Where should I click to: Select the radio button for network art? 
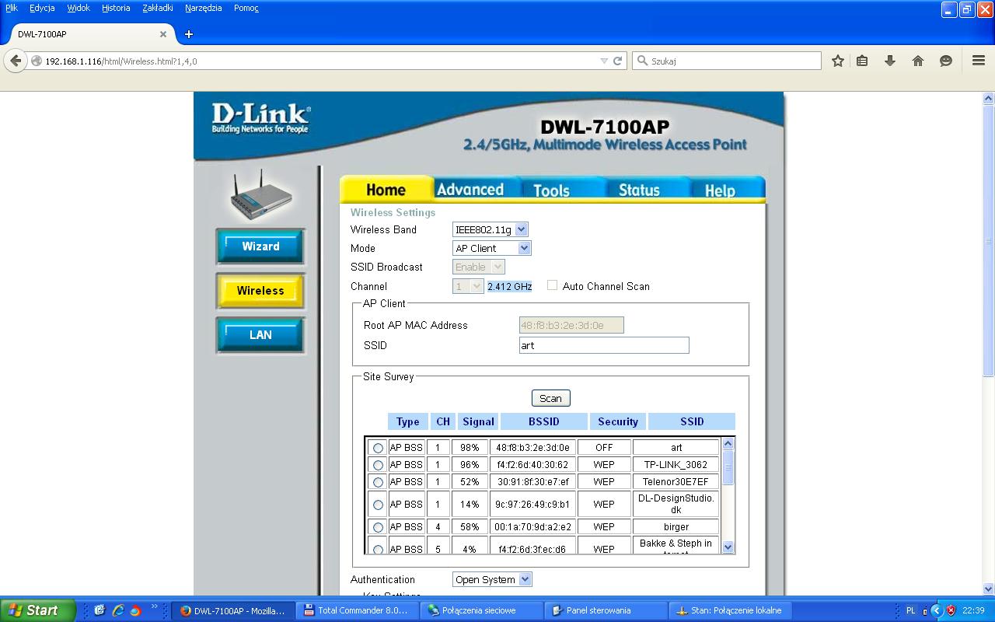coord(378,448)
